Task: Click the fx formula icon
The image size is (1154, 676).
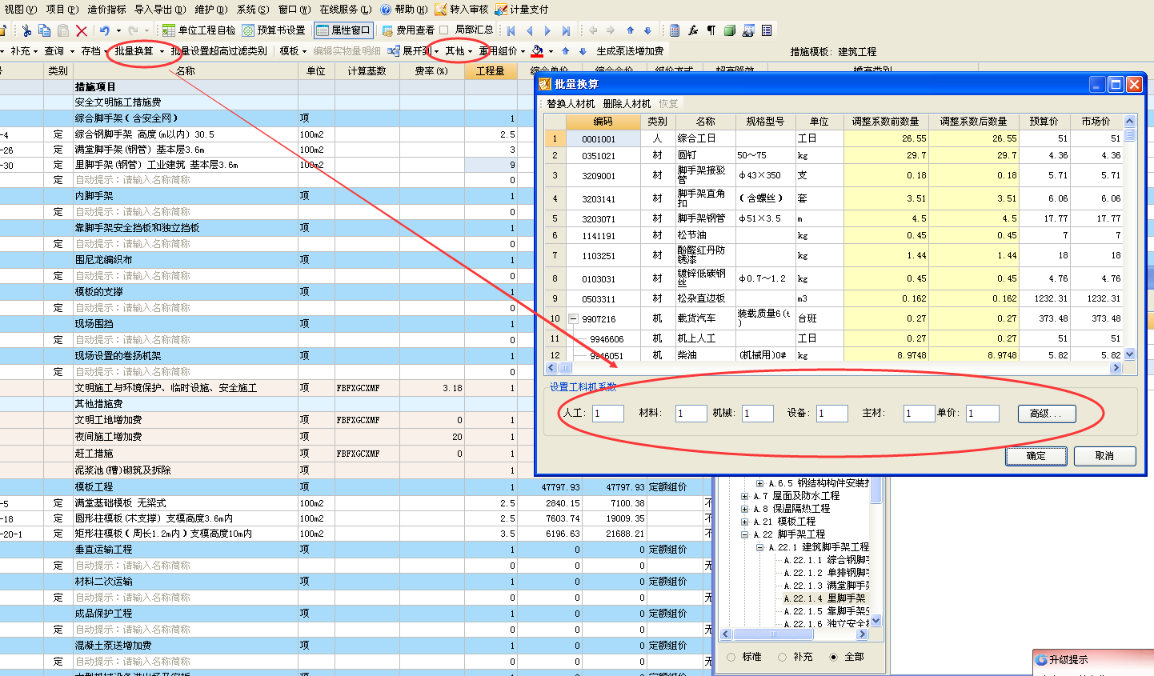Action: 693,30
